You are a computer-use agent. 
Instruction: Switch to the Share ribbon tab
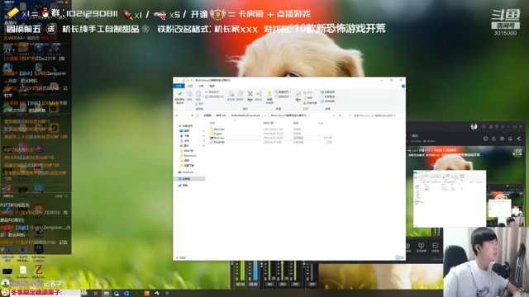201,86
